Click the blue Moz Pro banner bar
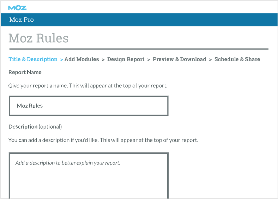Viewport: 278px width, 199px height. pyautogui.click(x=139, y=20)
